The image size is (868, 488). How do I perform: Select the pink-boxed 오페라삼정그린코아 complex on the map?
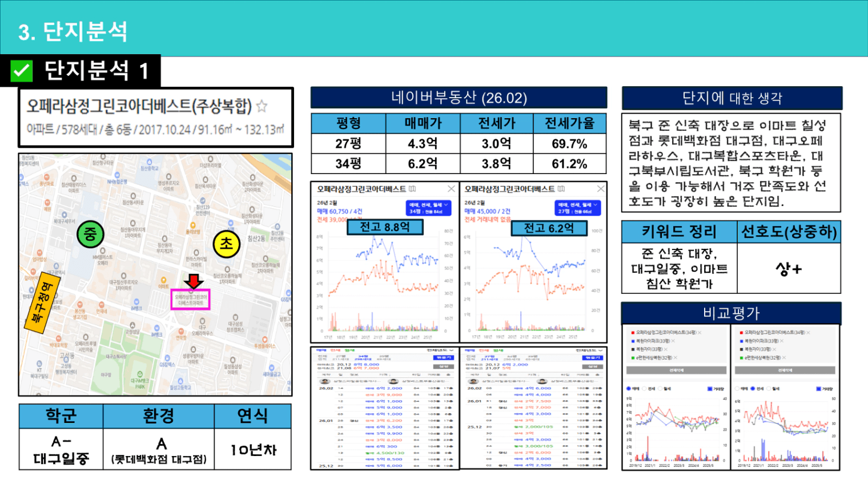(191, 300)
